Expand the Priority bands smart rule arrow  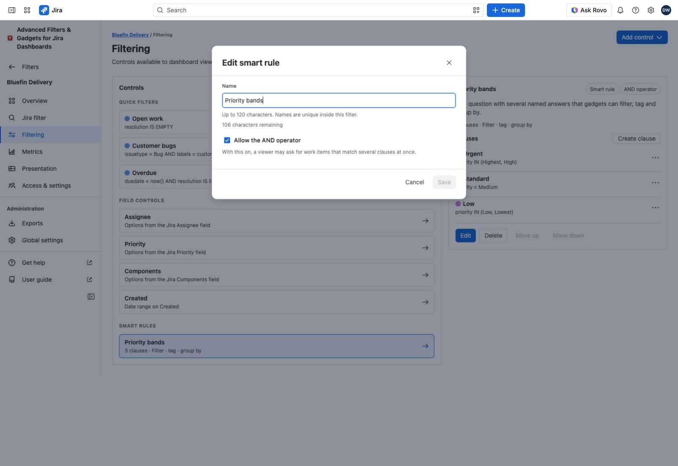click(x=425, y=346)
